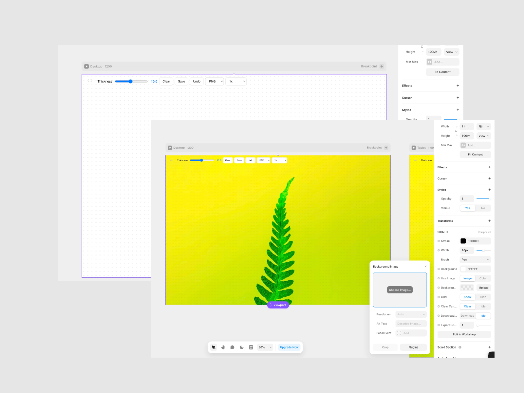Click Edit in Workshop button
This screenshot has width=524, height=393.
(464, 334)
